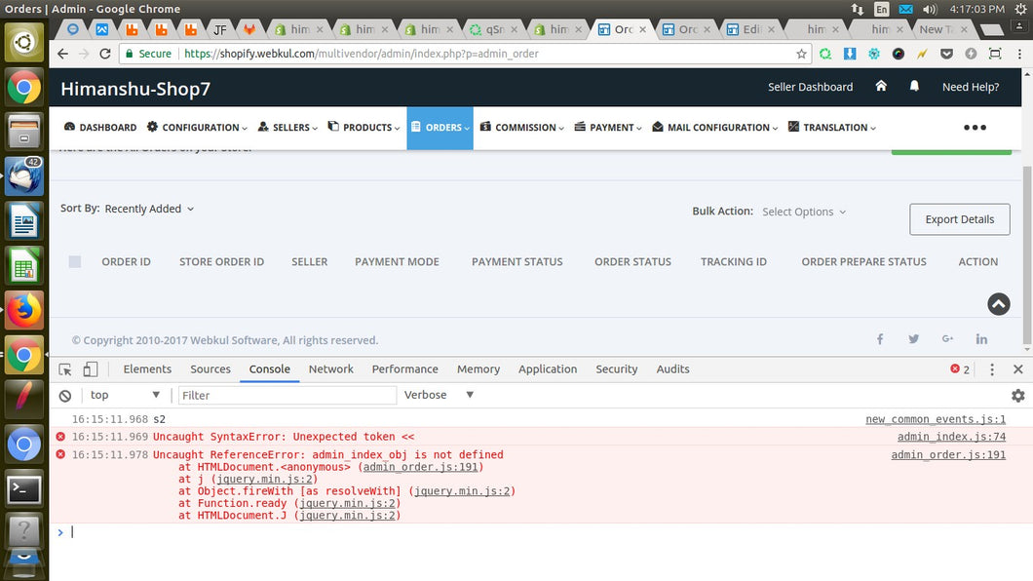The height and width of the screenshot is (581, 1033).
Task: Open the Facebook footer icon
Action: pyautogui.click(x=879, y=339)
